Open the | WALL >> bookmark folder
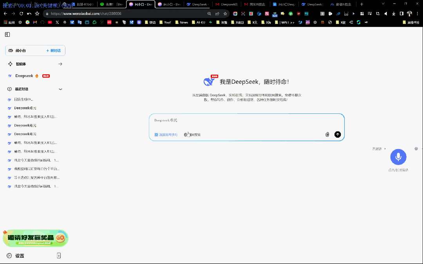 tap(284, 22)
